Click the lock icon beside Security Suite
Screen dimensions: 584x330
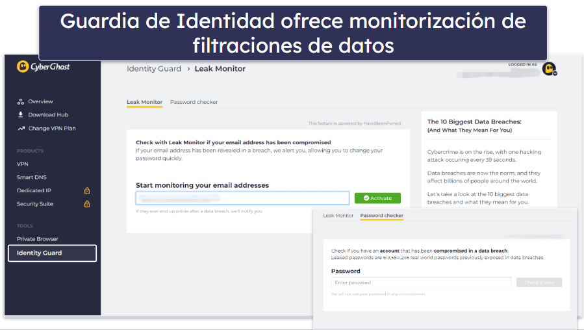(x=87, y=204)
